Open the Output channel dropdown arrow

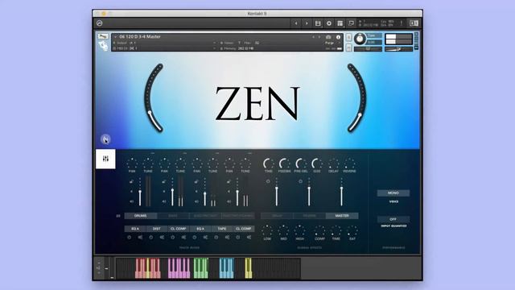coord(214,43)
